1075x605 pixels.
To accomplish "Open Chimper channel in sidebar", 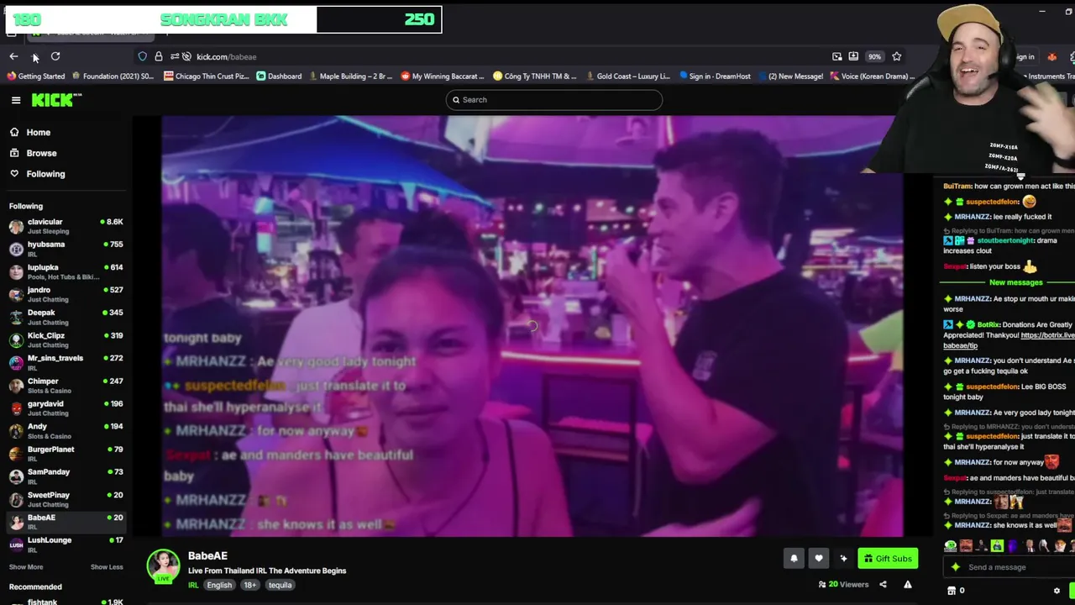I will click(66, 385).
